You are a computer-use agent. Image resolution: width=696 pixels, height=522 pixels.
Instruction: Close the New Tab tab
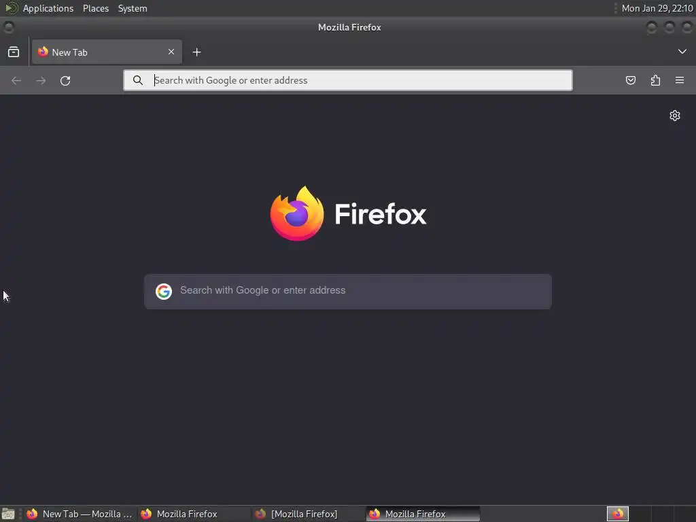171,52
